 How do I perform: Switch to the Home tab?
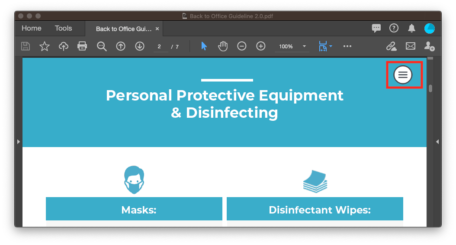point(32,28)
